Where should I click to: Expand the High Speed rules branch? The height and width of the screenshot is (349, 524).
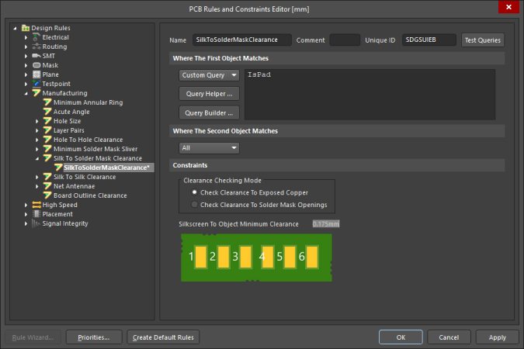[x=26, y=205]
